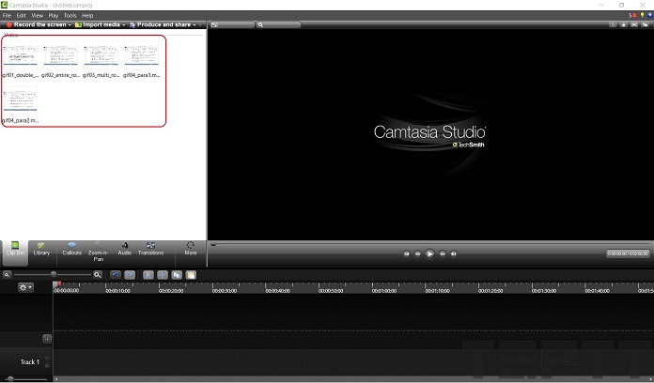Step forward one frame in preview
Viewport: 654px width, 383px height.
click(443, 253)
